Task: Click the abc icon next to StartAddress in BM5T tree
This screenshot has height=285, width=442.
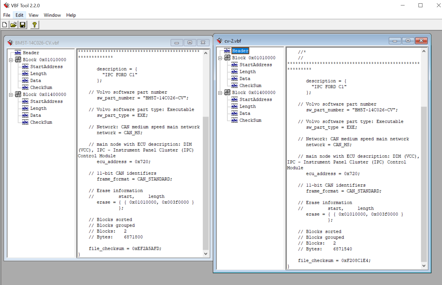Action: 25,66
